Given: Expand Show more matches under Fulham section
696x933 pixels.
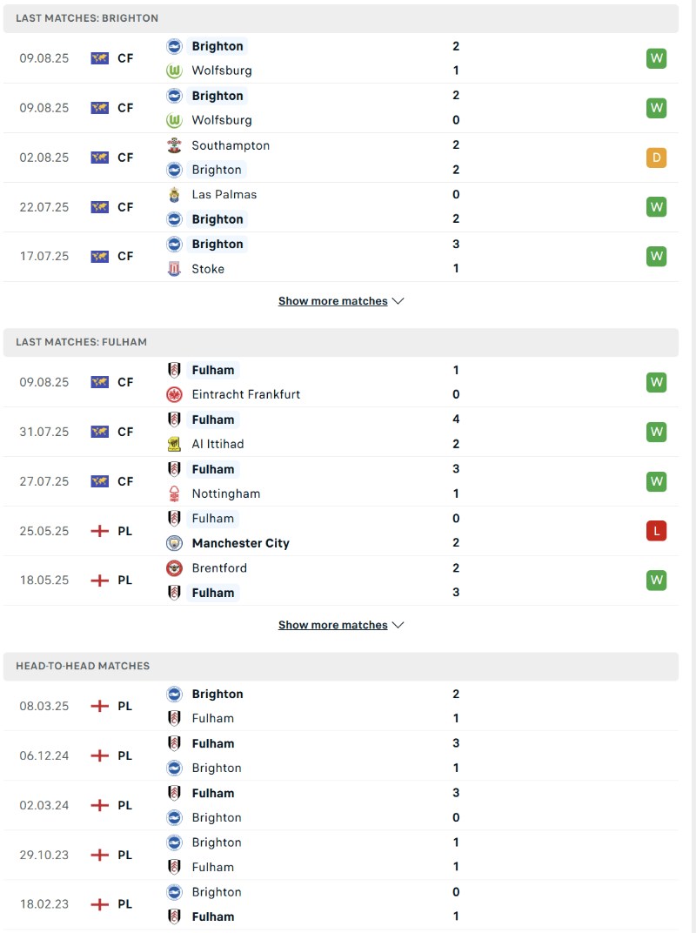Looking at the screenshot, I should pyautogui.click(x=332, y=625).
